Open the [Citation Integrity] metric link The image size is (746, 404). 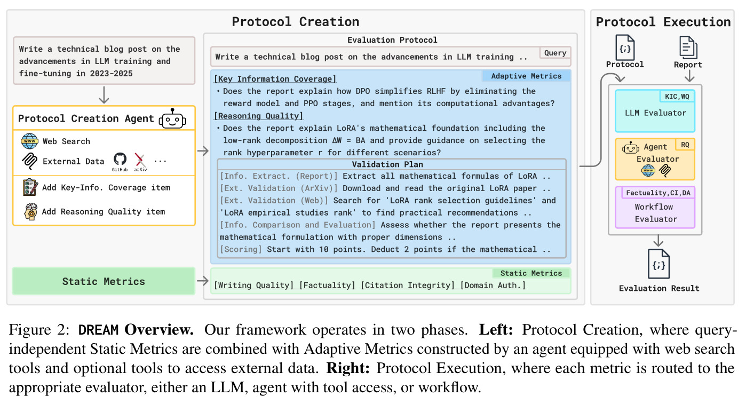pyautogui.click(x=408, y=286)
